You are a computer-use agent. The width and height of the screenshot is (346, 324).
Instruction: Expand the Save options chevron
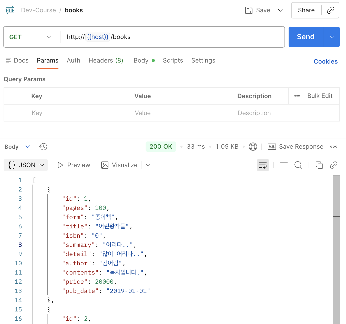click(x=280, y=10)
